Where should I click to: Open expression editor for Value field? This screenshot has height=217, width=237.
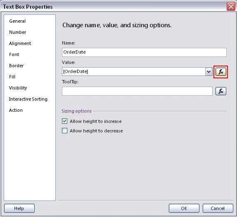click(x=220, y=72)
